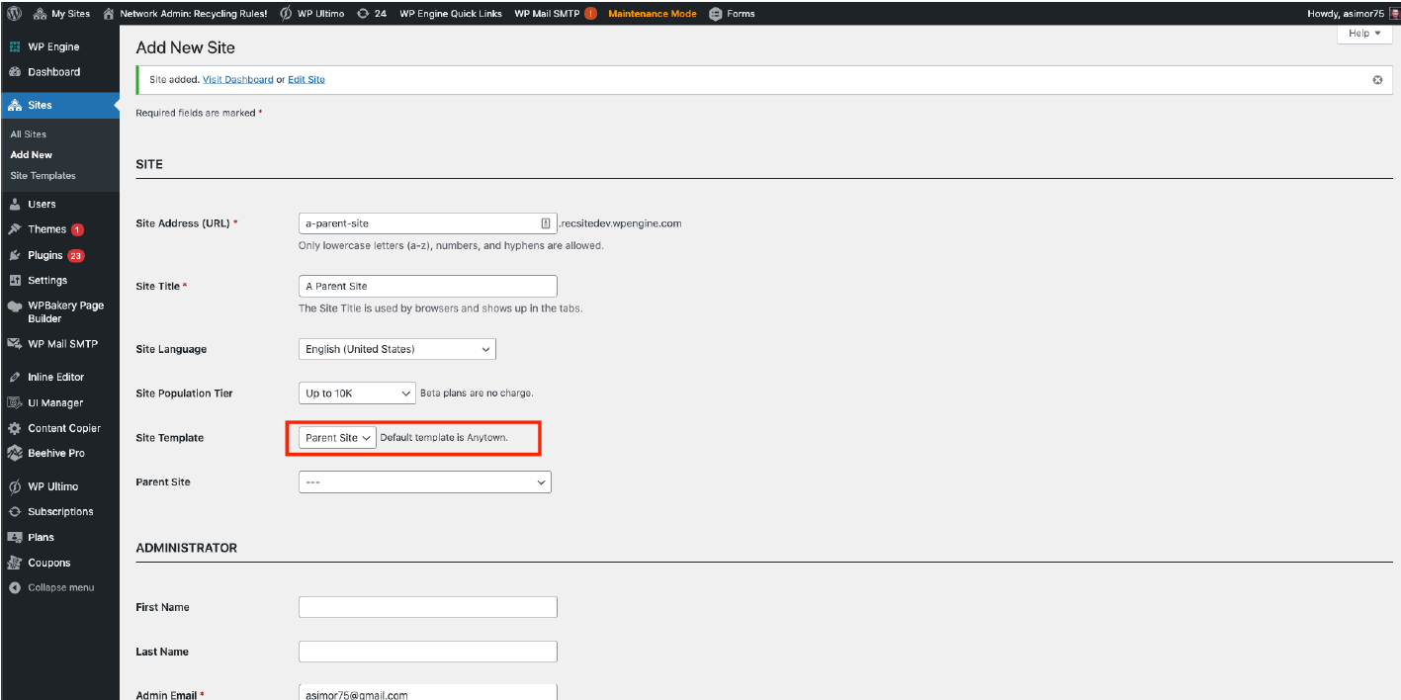Open All Sites submenu item
The height and width of the screenshot is (700, 1401).
pyautogui.click(x=29, y=134)
